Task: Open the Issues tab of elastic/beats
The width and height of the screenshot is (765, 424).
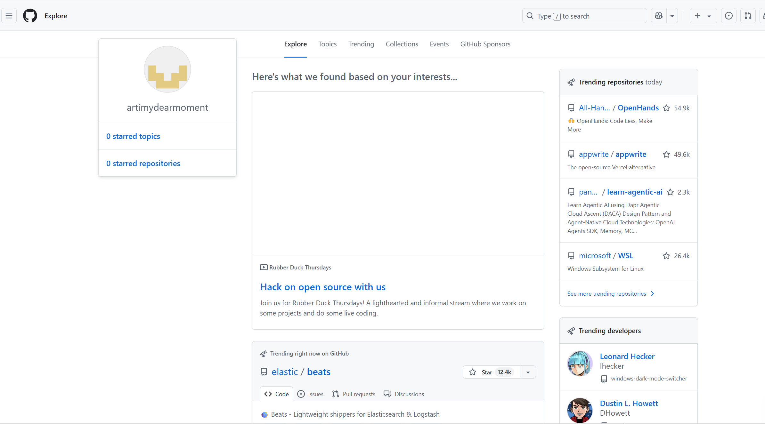Action: coord(310,394)
